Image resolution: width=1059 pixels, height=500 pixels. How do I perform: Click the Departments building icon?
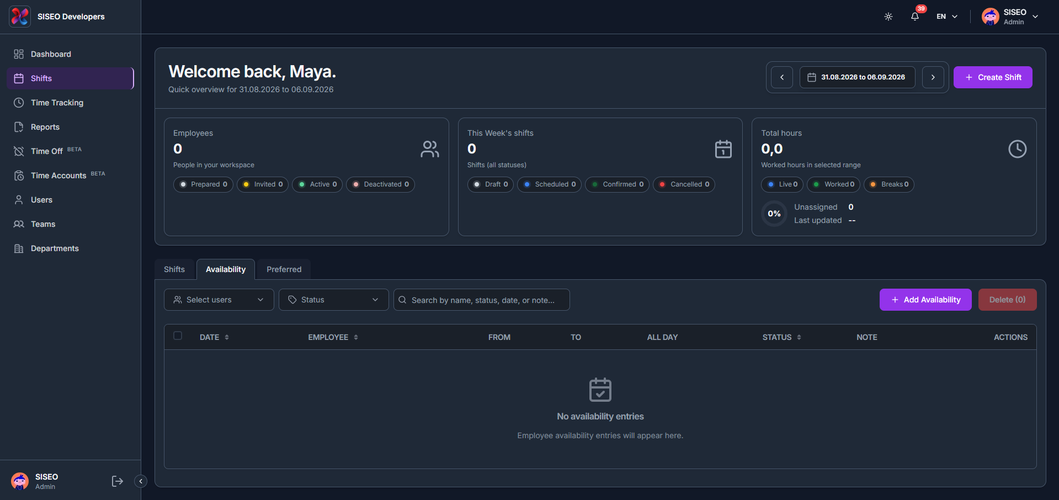[19, 248]
